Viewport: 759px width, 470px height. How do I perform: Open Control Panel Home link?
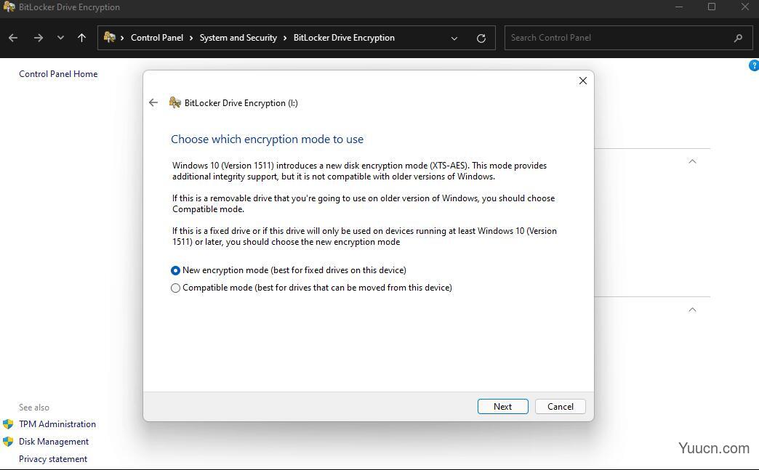click(x=58, y=74)
